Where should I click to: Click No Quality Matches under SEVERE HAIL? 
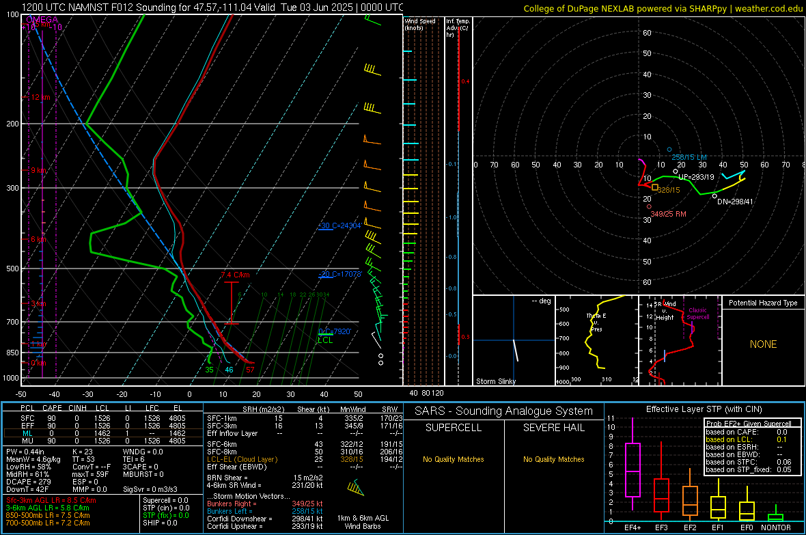coord(553,459)
